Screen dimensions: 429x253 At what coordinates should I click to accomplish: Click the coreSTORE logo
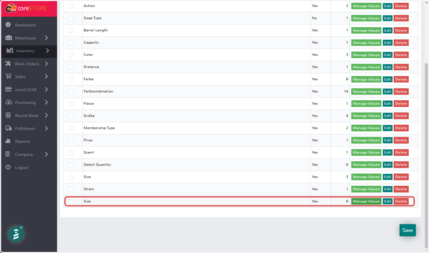pos(26,8)
